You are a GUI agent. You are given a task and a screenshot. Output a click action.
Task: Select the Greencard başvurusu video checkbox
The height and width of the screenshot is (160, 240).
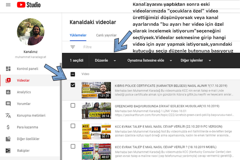pos(73,105)
